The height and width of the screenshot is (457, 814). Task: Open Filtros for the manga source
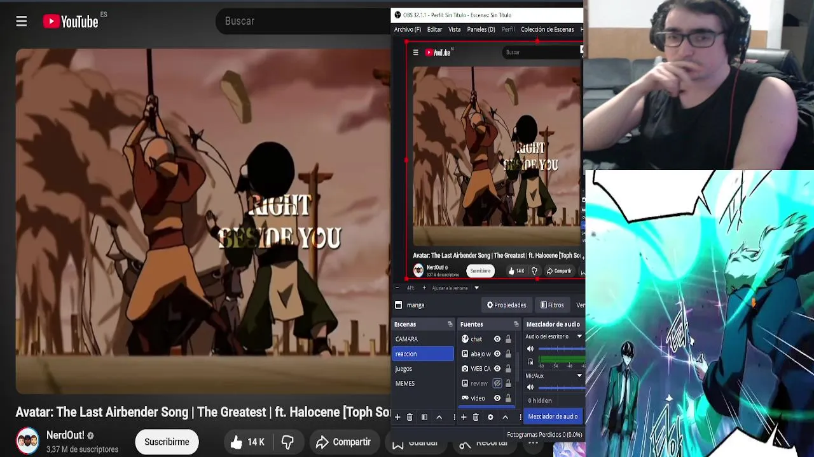click(552, 305)
